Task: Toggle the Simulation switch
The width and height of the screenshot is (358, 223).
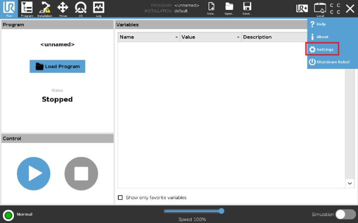Action: 346,215
